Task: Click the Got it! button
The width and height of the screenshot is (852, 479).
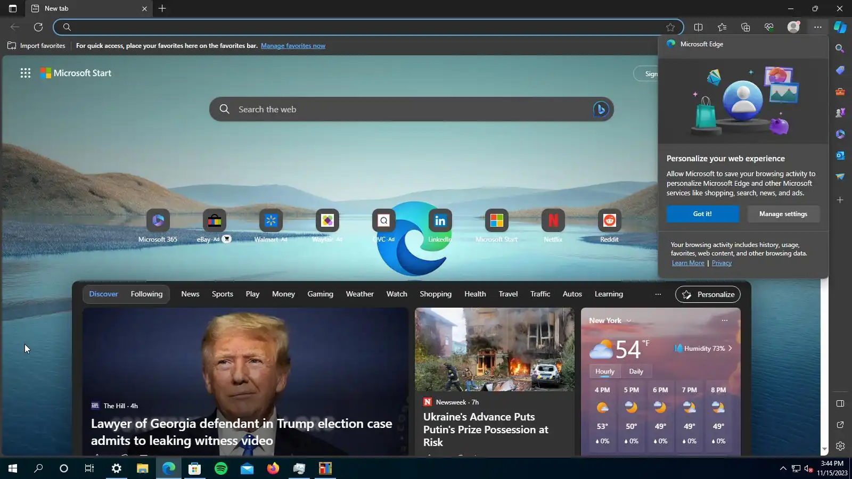Action: (x=702, y=214)
